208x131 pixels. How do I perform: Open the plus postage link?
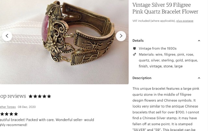click(x=185, y=21)
